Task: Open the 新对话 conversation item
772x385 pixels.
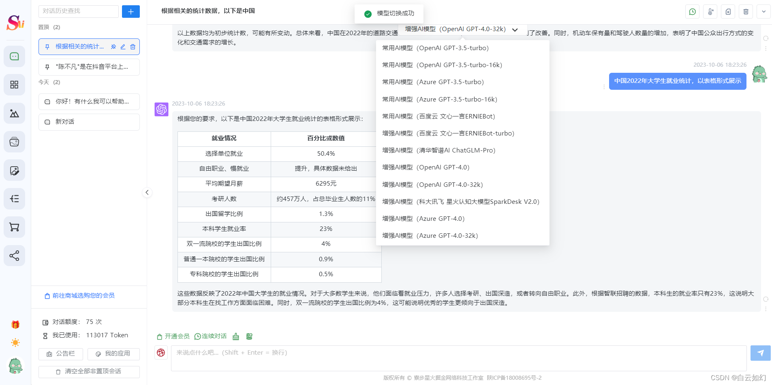Action: point(89,122)
